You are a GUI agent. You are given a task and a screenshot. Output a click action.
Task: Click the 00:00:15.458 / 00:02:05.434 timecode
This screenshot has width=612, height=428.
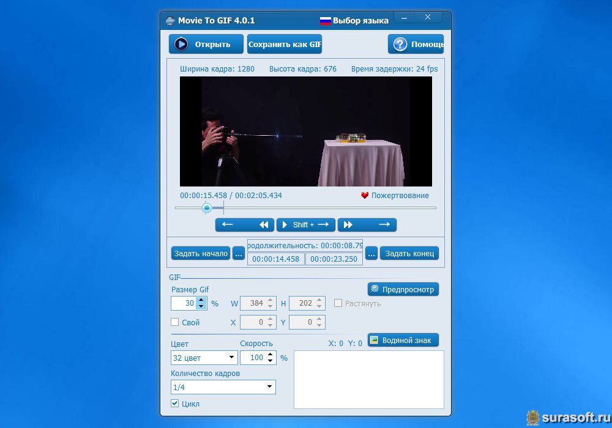pyautogui.click(x=231, y=195)
